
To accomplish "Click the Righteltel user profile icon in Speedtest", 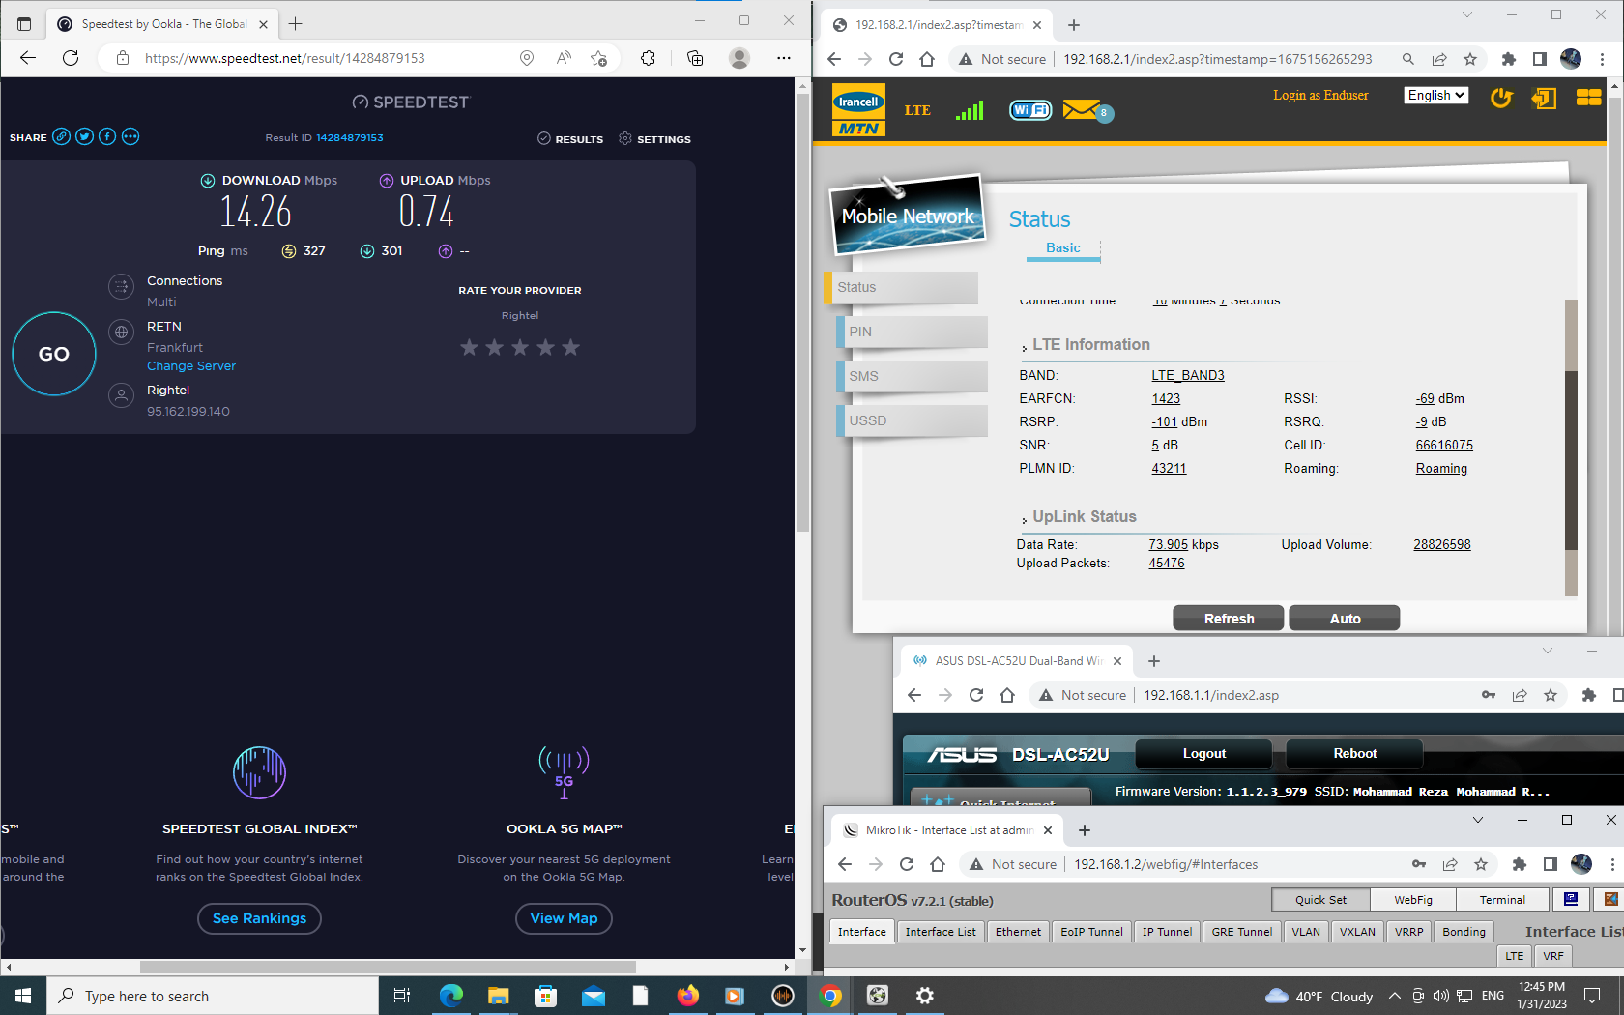I will [121, 395].
